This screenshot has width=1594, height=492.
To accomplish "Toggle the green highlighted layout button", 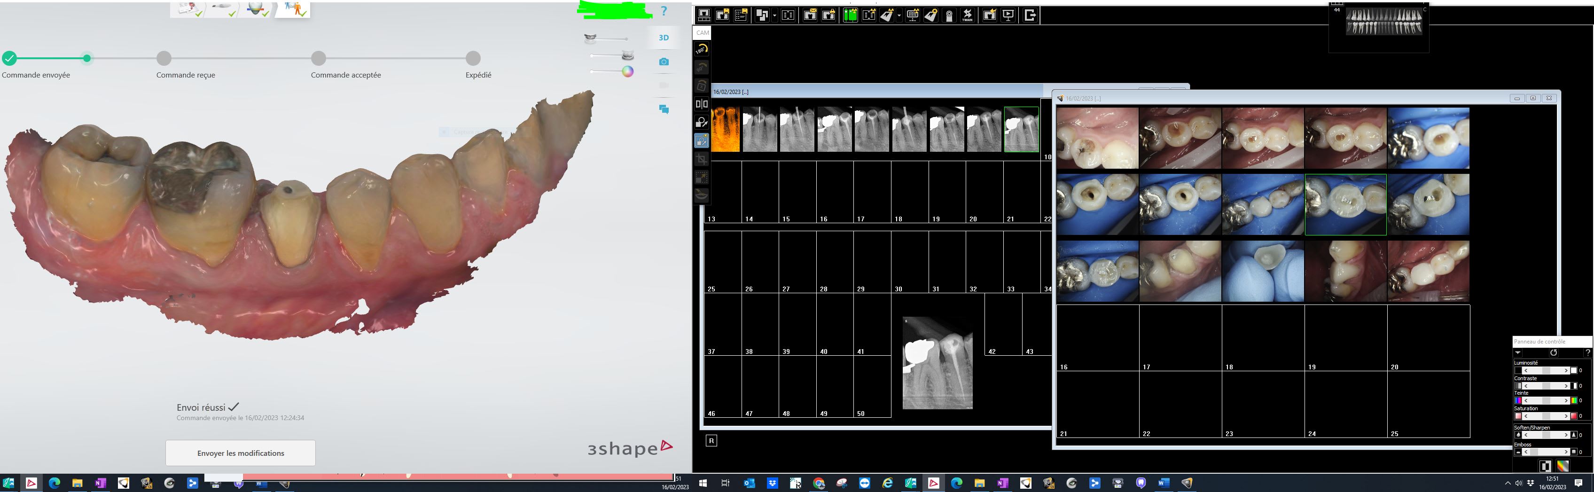I will [x=850, y=16].
